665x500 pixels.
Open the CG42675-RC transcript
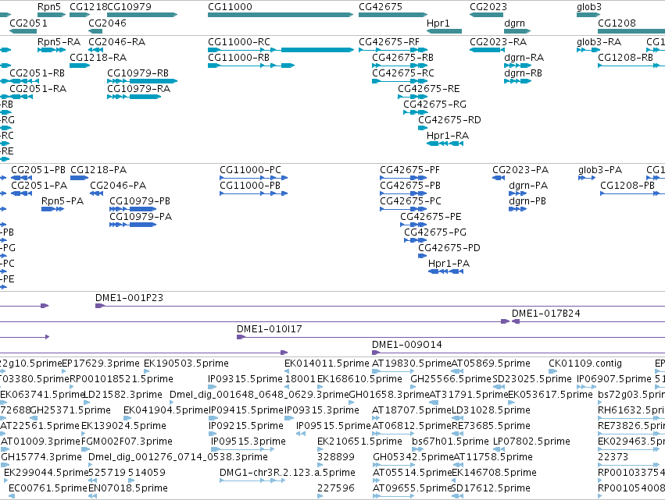[x=399, y=81]
